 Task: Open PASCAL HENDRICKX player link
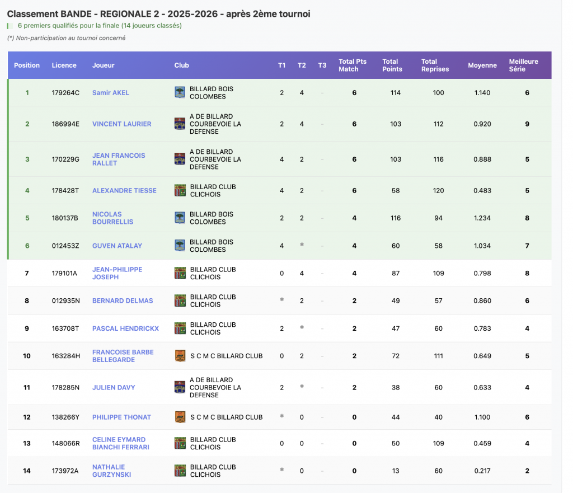click(125, 328)
